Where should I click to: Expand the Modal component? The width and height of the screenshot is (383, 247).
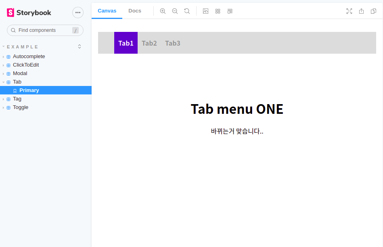3,73
